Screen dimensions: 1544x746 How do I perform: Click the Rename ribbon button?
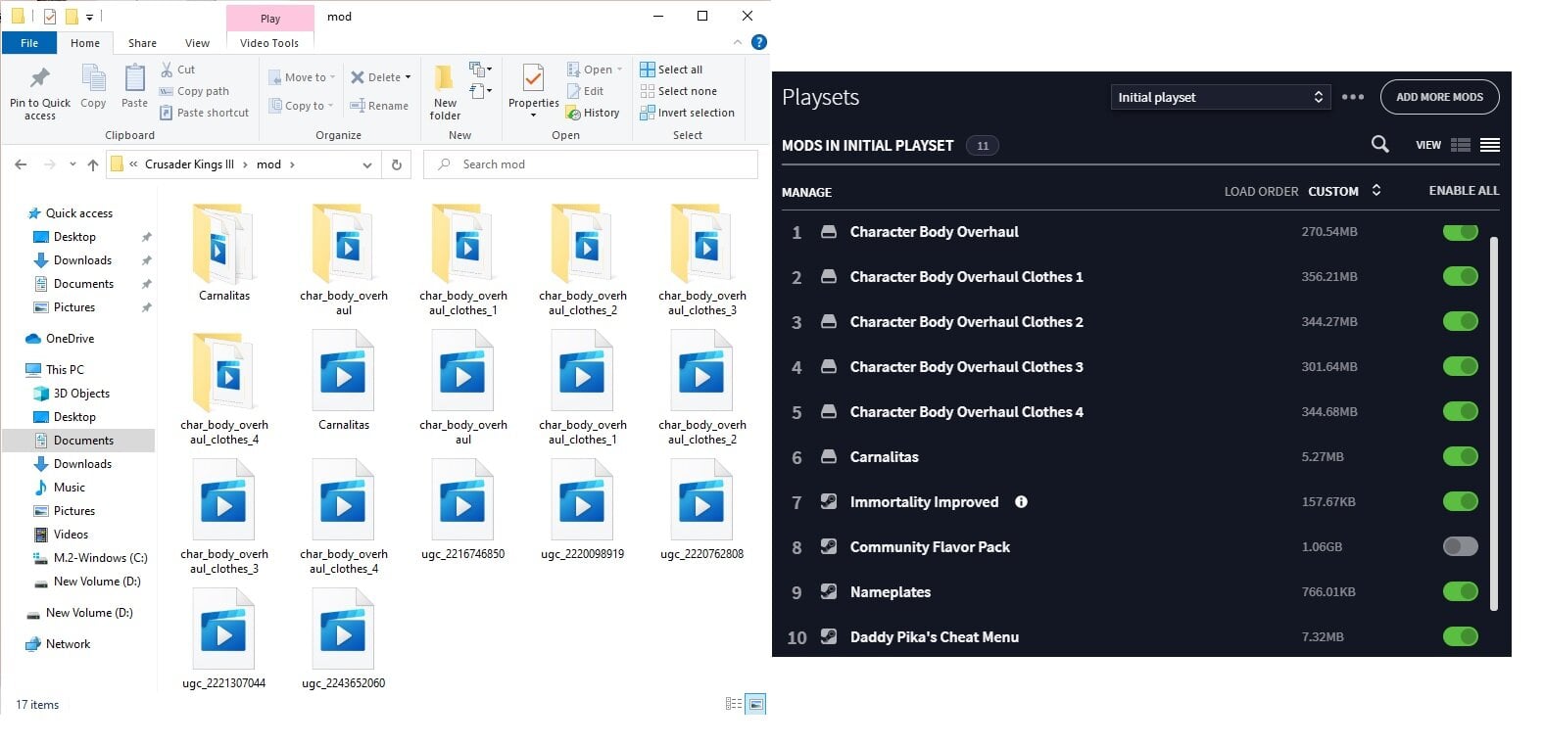[379, 106]
